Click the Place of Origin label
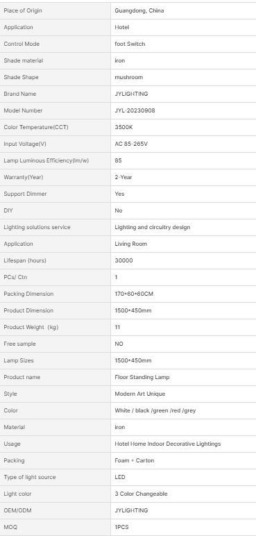The height and width of the screenshot is (536, 256). pos(23,10)
